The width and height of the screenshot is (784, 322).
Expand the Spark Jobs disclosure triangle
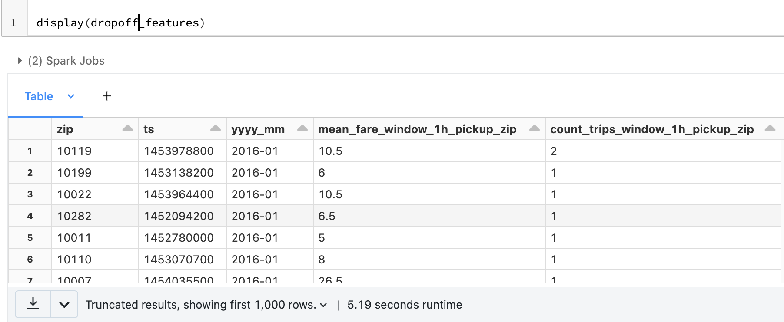[20, 61]
